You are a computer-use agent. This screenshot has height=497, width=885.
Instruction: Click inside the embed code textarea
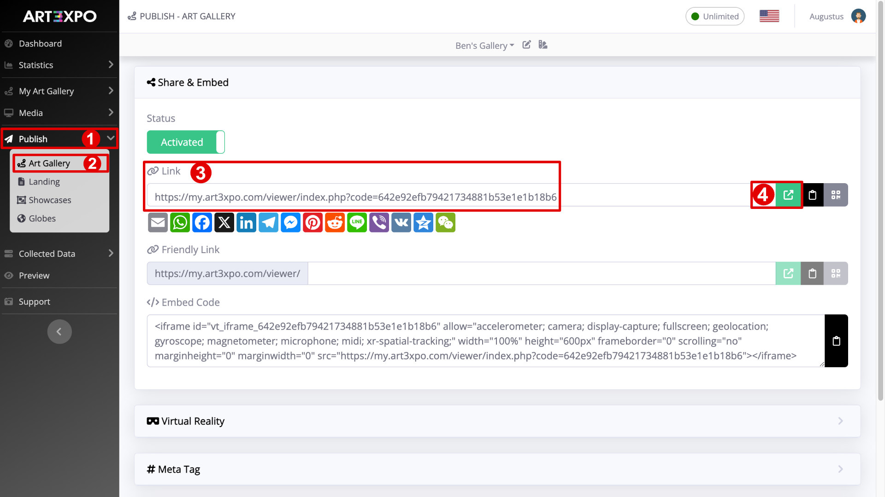(486, 341)
